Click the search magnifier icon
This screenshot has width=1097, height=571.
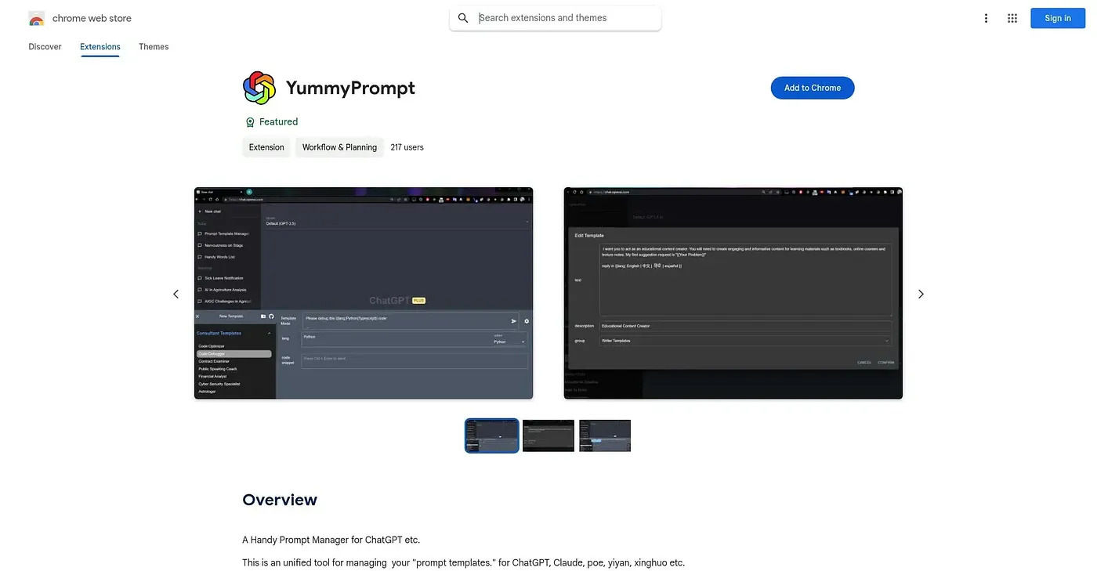tap(463, 18)
